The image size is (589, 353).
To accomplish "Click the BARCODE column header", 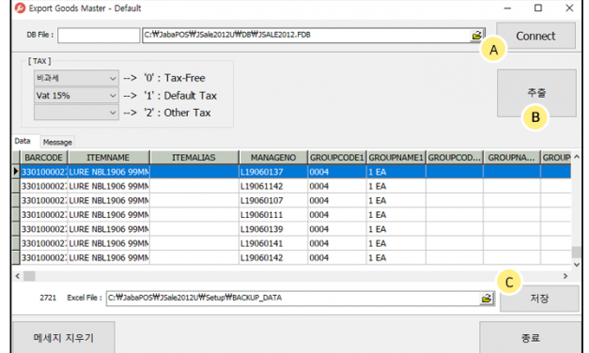I will click(x=44, y=158).
